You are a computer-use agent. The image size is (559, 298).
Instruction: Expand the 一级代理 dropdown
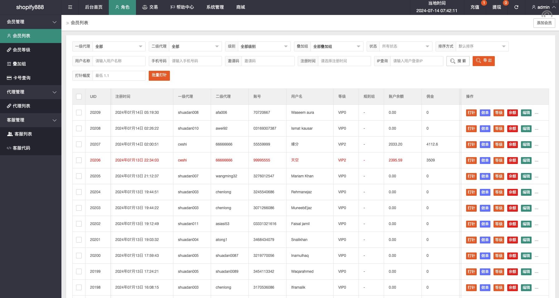click(119, 46)
